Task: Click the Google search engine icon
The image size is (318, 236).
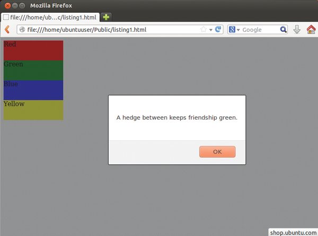Action: point(232,30)
